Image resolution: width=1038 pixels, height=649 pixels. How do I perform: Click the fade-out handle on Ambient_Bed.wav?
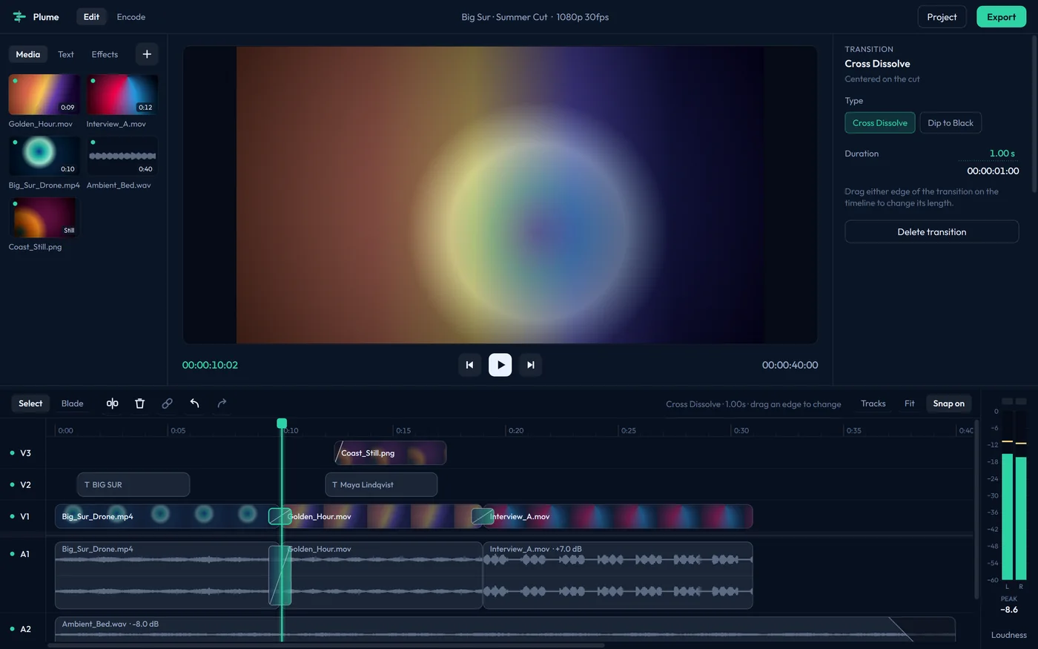tap(900, 629)
